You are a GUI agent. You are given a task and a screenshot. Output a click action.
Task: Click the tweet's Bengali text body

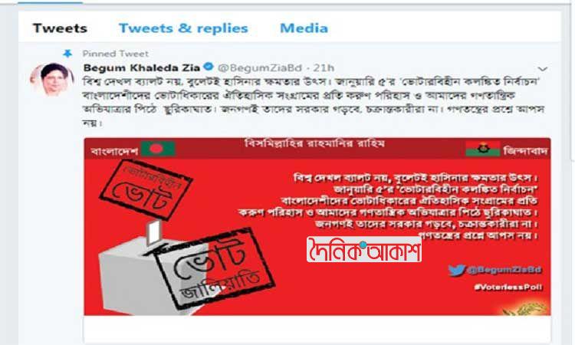(314, 102)
